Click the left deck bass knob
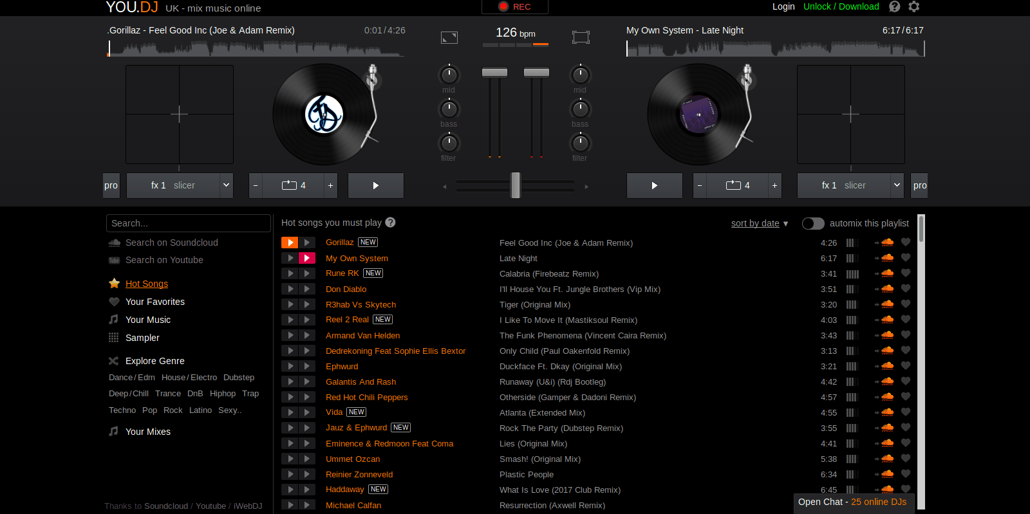Screen dimensions: 1030x514 pyautogui.click(x=449, y=109)
